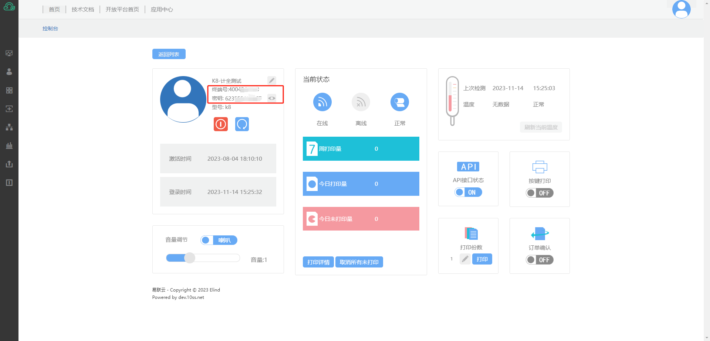Viewport: 710px width, 341px height.
Task: Enable the 按键打印 toggle
Action: [x=540, y=193]
